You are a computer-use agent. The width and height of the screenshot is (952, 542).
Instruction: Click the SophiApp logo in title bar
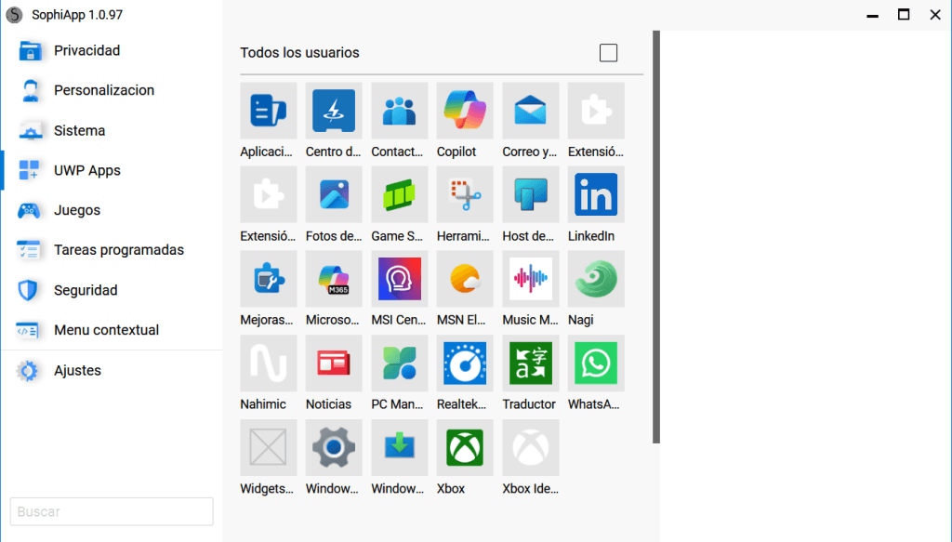pyautogui.click(x=14, y=15)
